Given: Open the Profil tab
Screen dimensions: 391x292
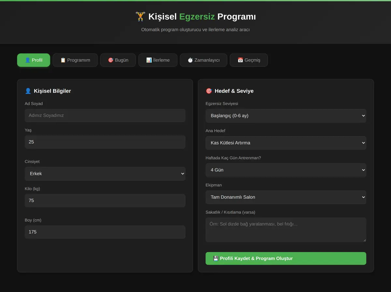Looking at the screenshot, I should coord(34,60).
